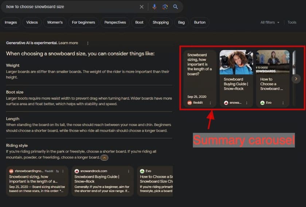Clear the search box with X icon
Viewport: 306px width, 207px height.
click(x=142, y=7)
